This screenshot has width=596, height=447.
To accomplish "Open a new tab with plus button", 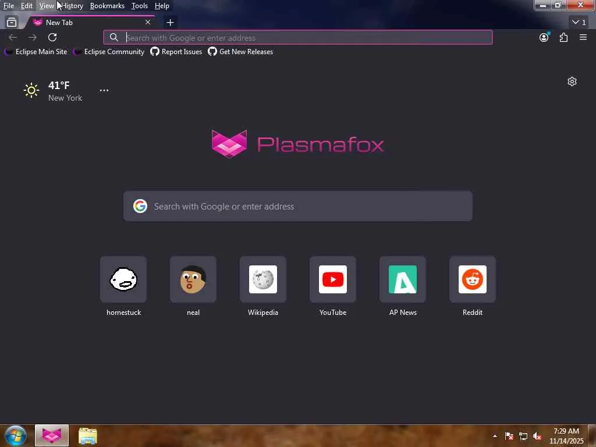I will (x=171, y=23).
